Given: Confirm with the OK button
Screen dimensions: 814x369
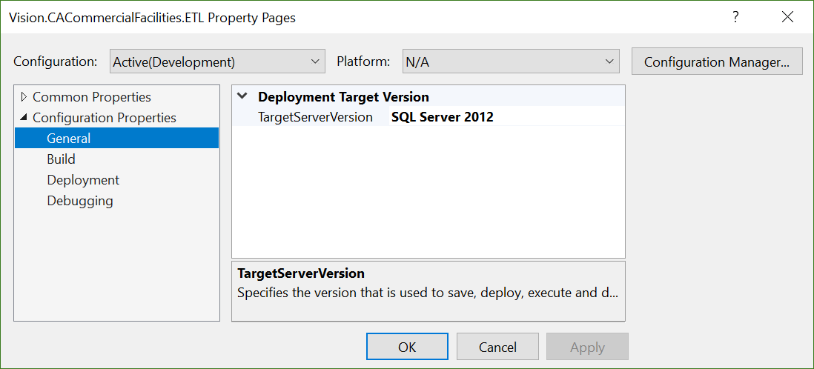Looking at the screenshot, I should tap(407, 347).
